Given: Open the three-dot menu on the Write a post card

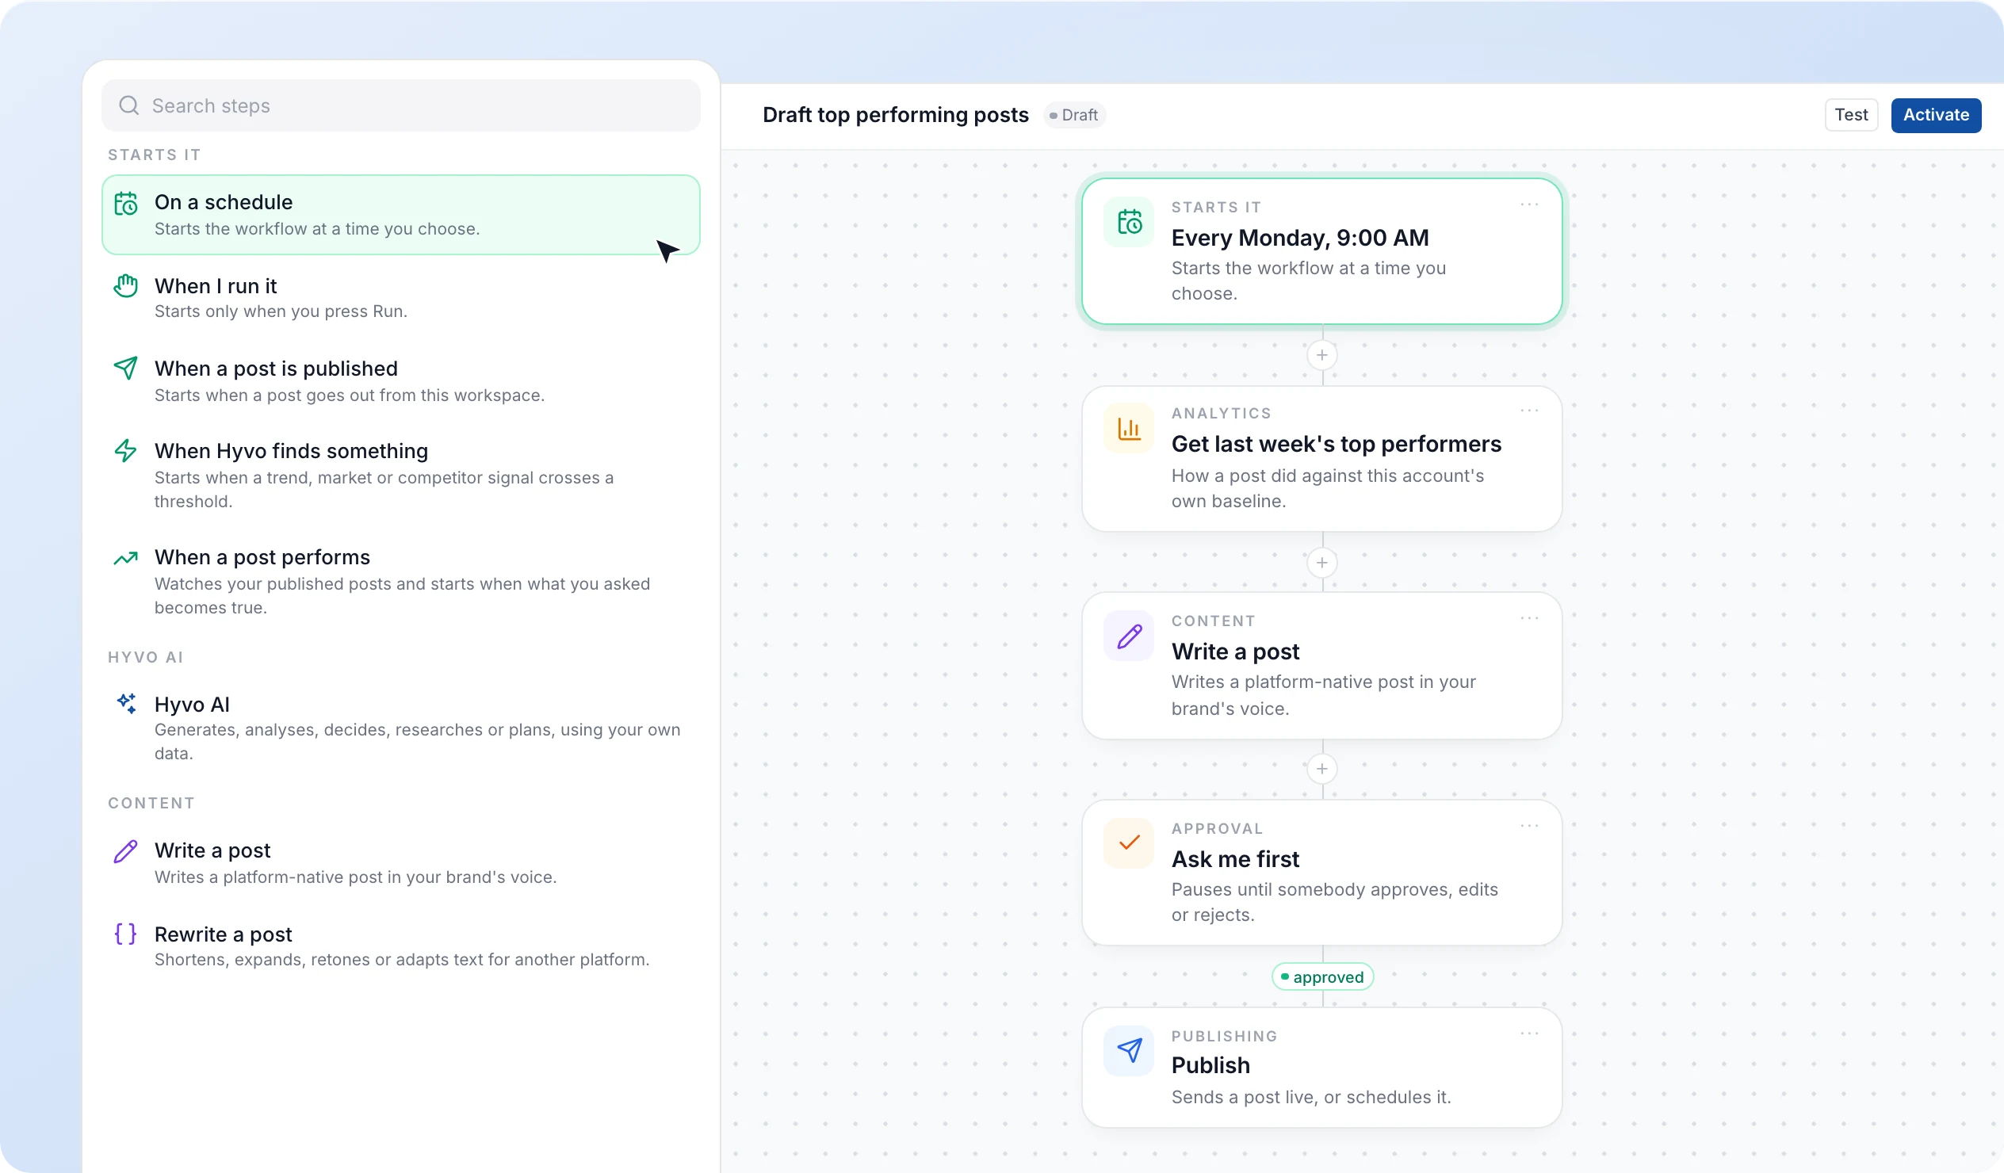Looking at the screenshot, I should point(1529,619).
